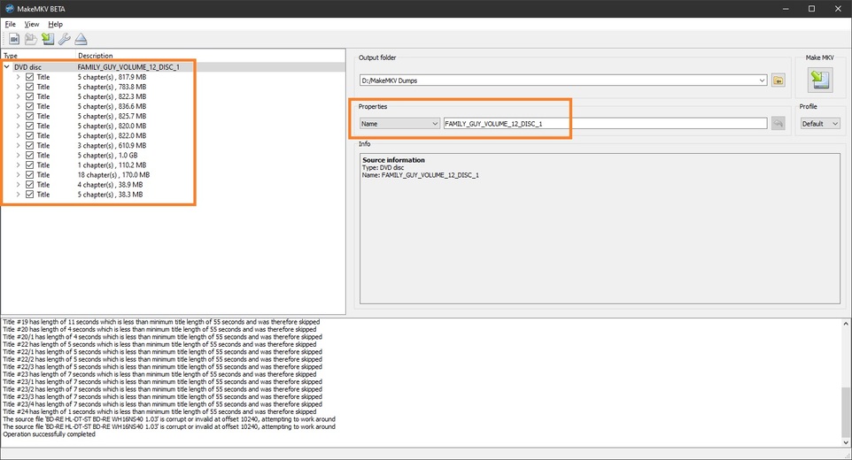
Task: Eject the disc with the eject icon
Action: pos(81,39)
